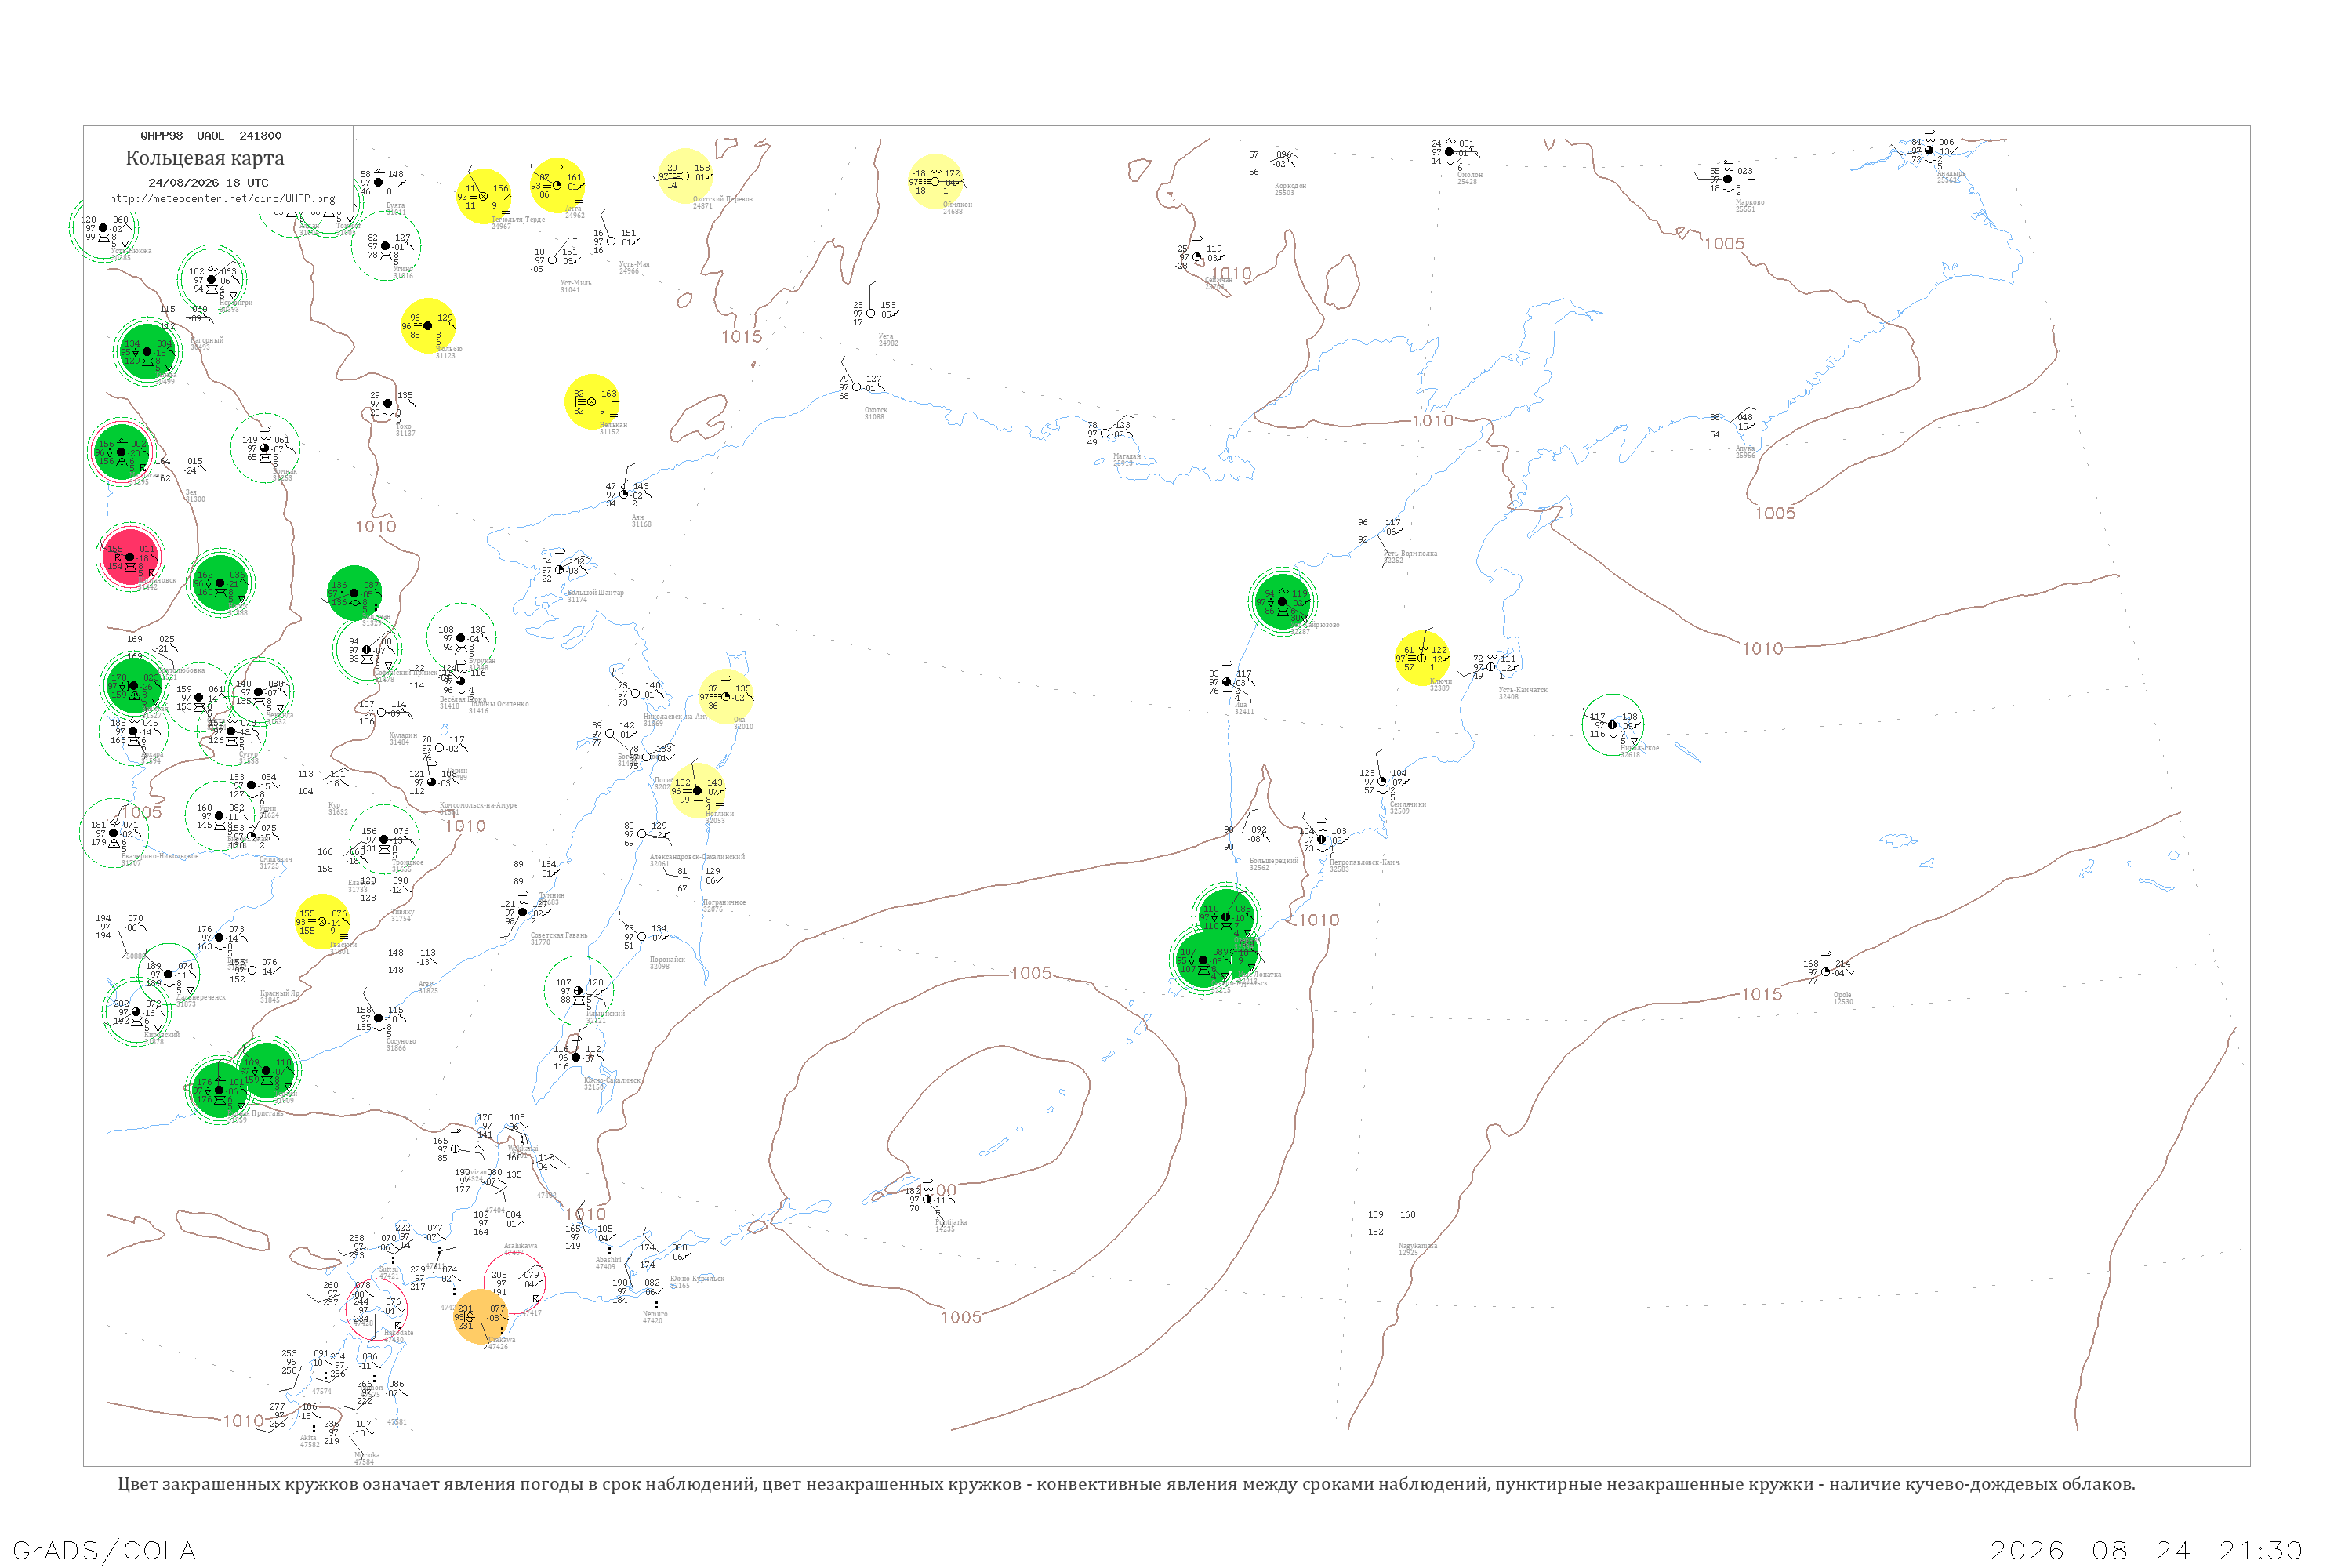This screenshot has width=2352, height=1568.
Task: Click the Opole station plot circle
Action: (1826, 972)
